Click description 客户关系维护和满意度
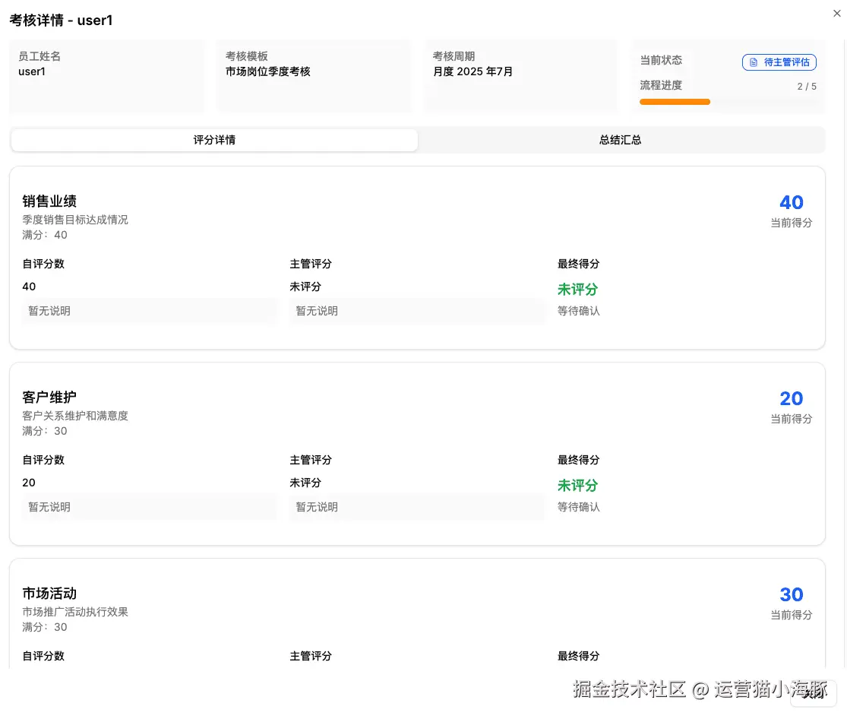This screenshot has height=719, width=847. [75, 416]
